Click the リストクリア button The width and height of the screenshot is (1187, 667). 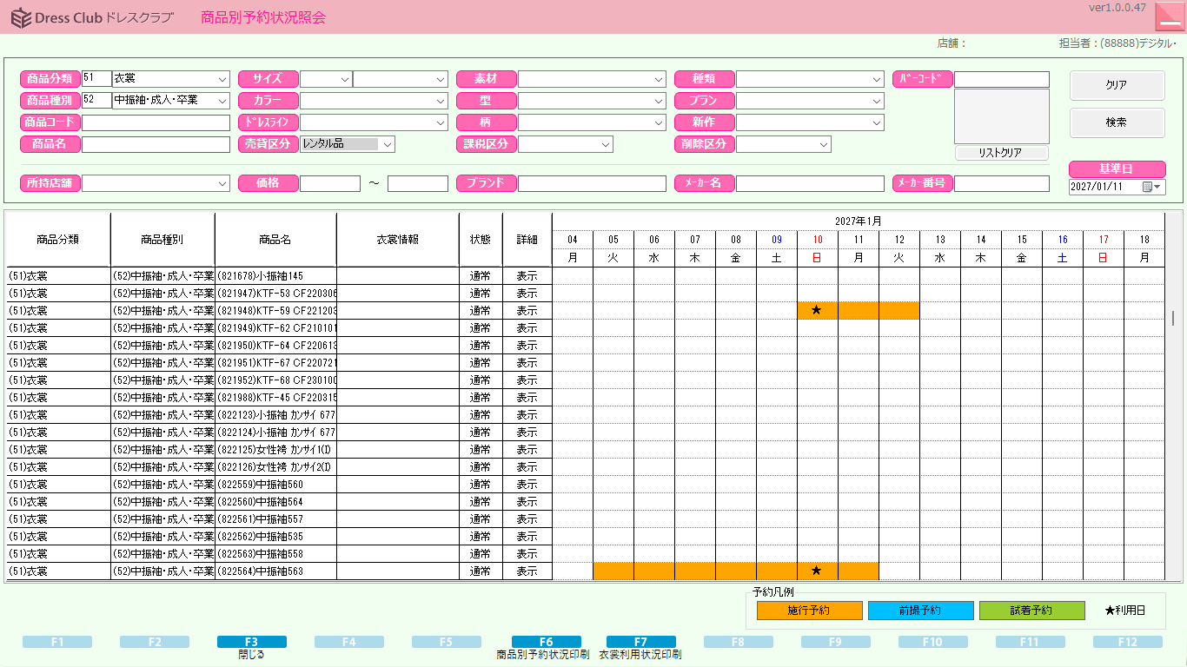pyautogui.click(x=1001, y=153)
